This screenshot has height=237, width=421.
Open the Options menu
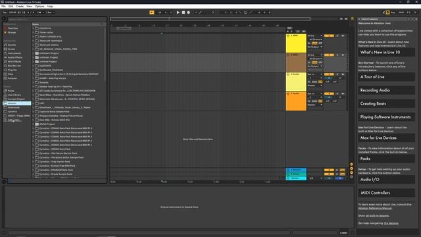pos(39,6)
